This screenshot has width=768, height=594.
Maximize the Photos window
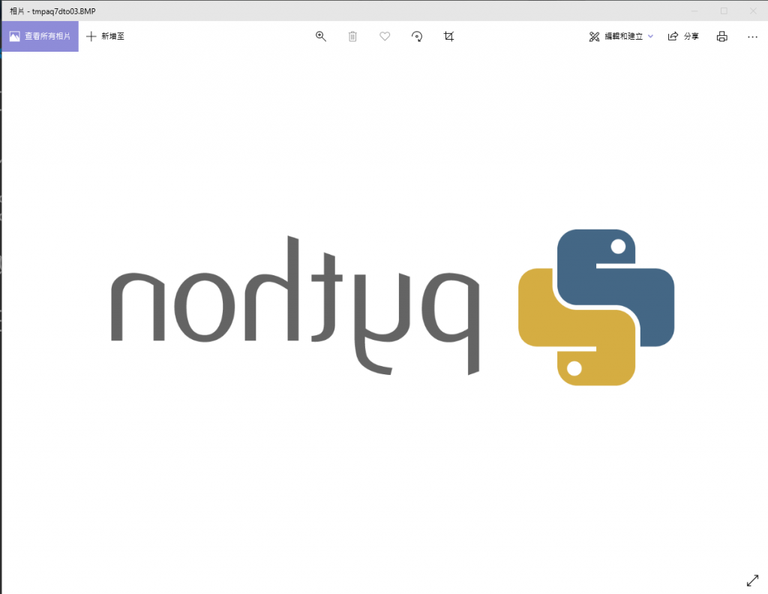click(724, 10)
